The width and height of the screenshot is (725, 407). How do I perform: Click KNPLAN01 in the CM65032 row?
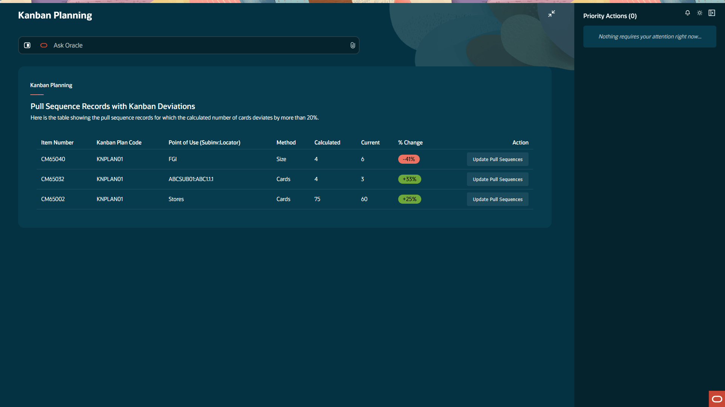110,179
